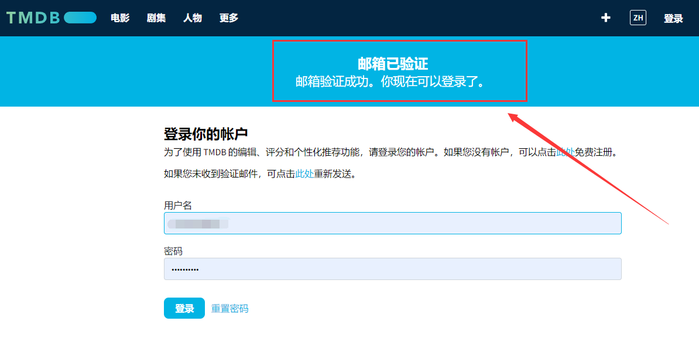The width and height of the screenshot is (699, 355).
Task: Open the 剧集 menu
Action: click(156, 18)
